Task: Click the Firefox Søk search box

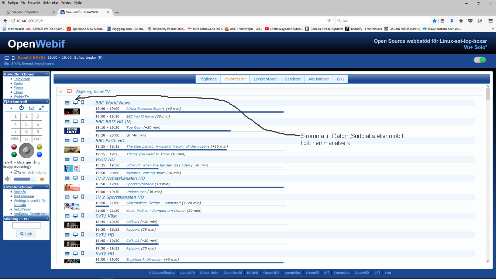Action: click(382, 21)
